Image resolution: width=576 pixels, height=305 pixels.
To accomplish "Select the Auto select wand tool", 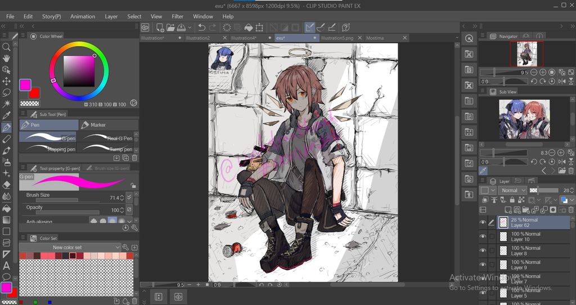I will tap(6, 104).
